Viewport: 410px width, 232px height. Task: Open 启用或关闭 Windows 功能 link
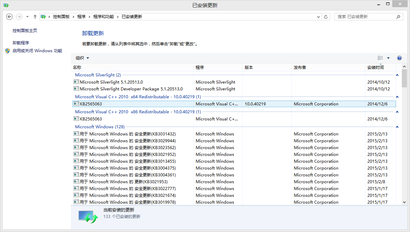[x=37, y=51]
